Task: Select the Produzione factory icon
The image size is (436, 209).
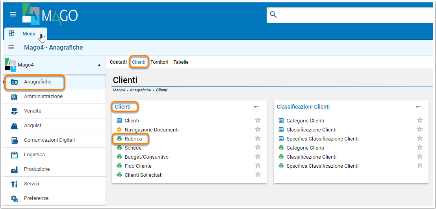Action: 14,170
